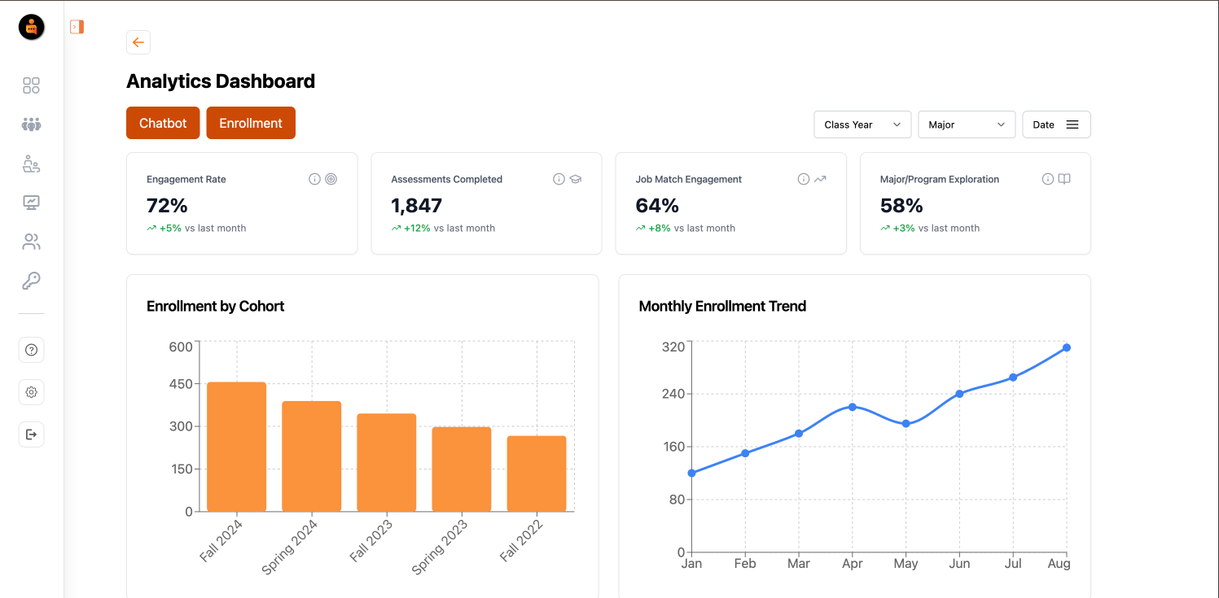Click the Apr data point on trend line
The image size is (1219, 598).
[x=853, y=407]
